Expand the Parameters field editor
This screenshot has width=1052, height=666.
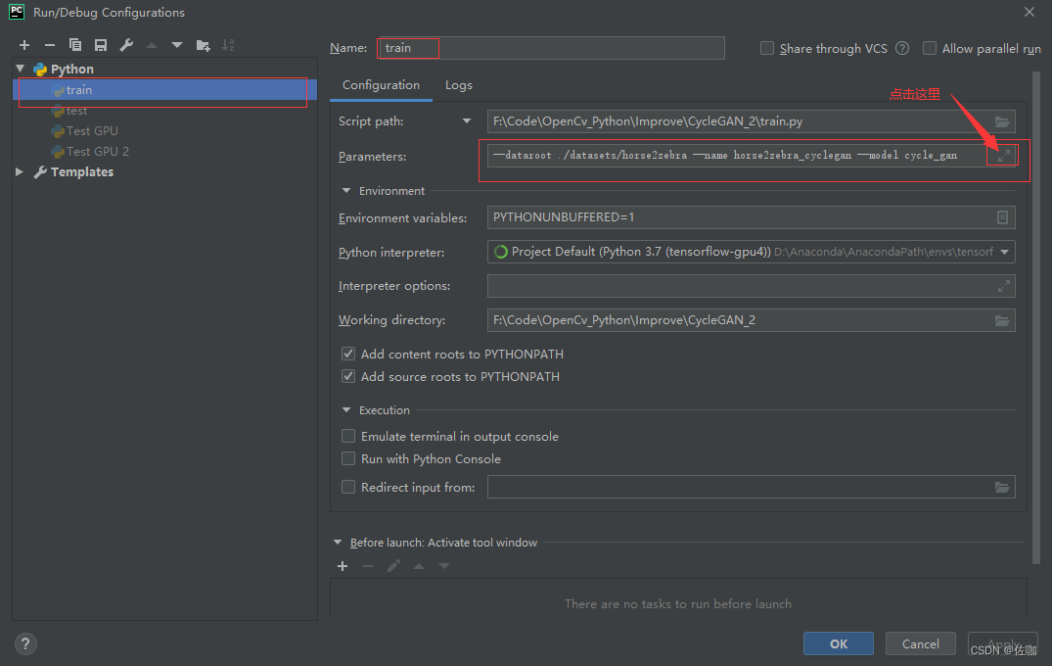(x=1003, y=156)
